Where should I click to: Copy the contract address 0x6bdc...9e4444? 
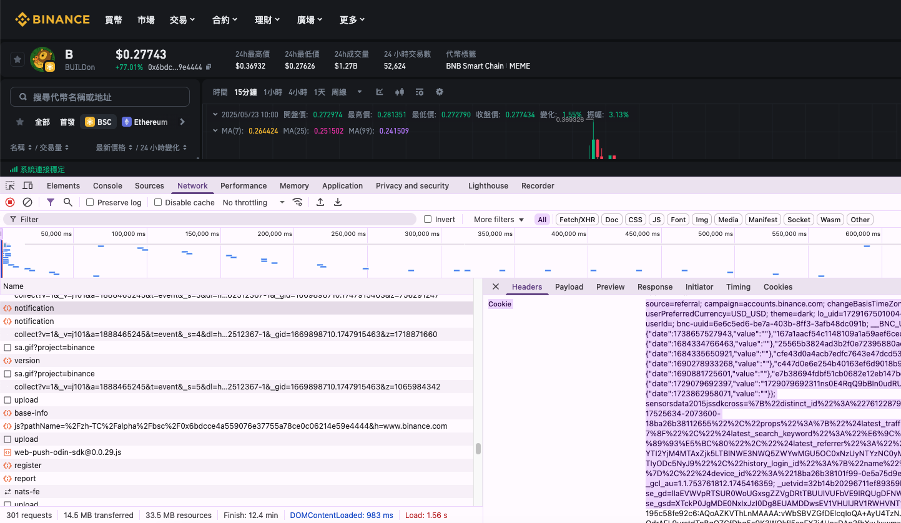pyautogui.click(x=209, y=67)
